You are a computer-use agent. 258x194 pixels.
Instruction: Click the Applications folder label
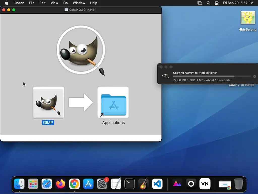coord(113,123)
